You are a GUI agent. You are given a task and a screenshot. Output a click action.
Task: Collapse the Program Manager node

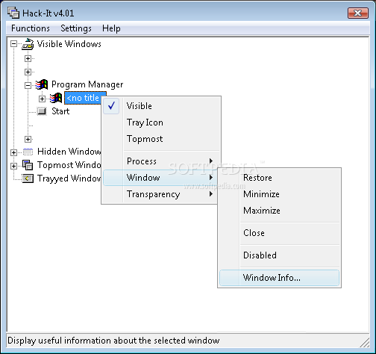(28, 85)
